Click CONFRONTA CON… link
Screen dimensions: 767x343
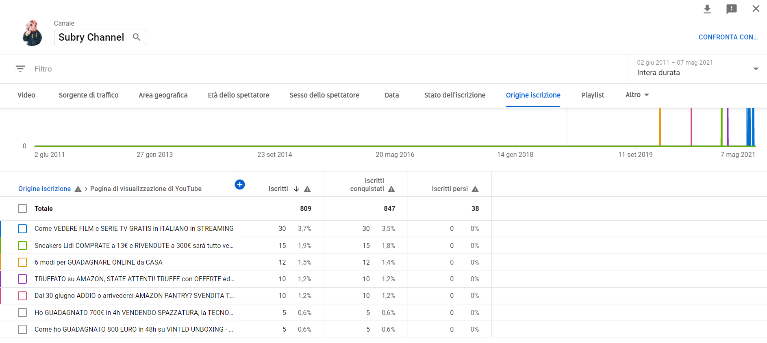coord(728,37)
